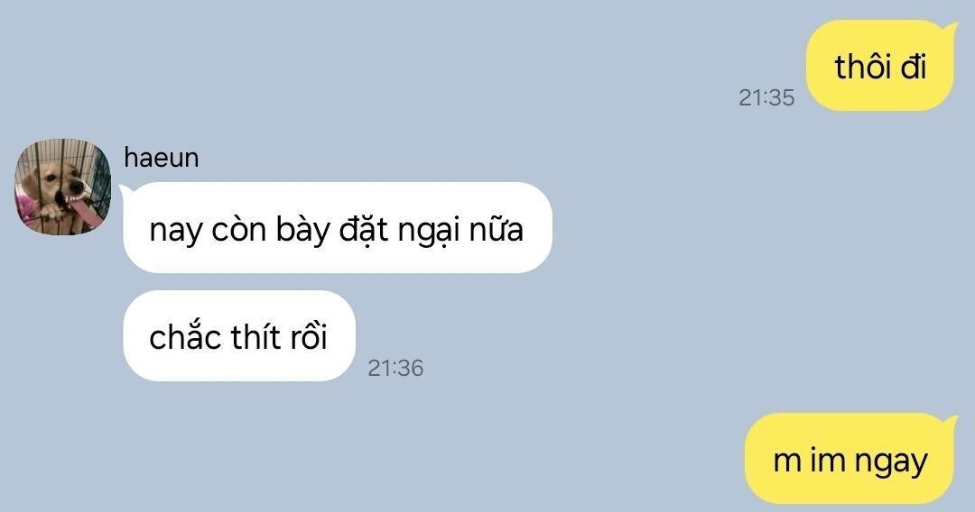The height and width of the screenshot is (512, 975).
Task: Click the tail of haeun's first white bubble
Action: [x=125, y=189]
